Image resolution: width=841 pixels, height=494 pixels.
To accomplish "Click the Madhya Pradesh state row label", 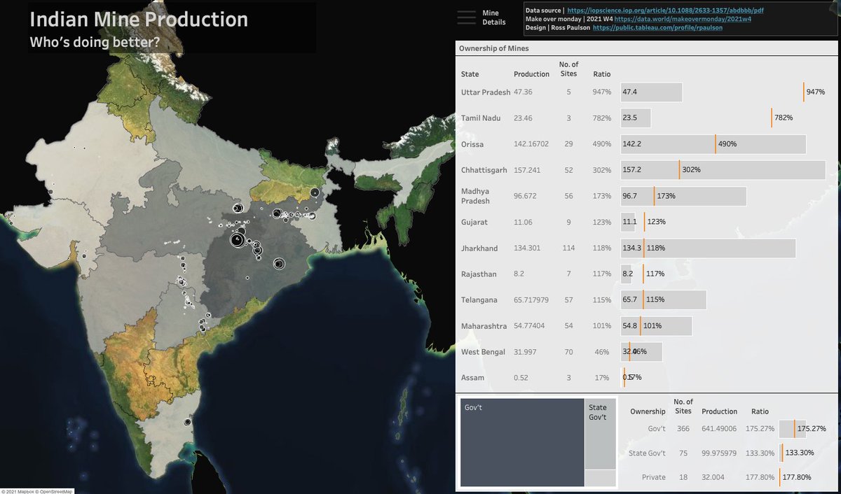I will (475, 196).
